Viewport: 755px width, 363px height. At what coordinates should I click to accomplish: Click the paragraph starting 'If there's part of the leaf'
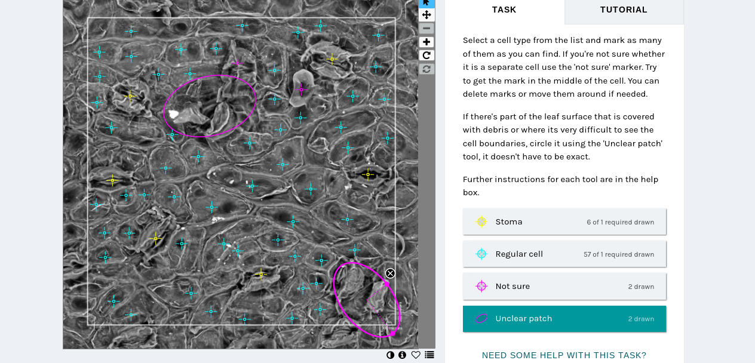[x=563, y=137]
